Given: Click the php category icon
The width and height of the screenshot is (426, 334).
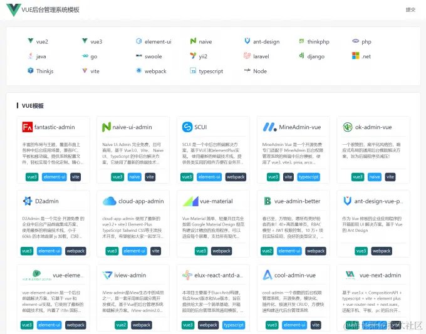Looking at the screenshot, I should pos(356,41).
